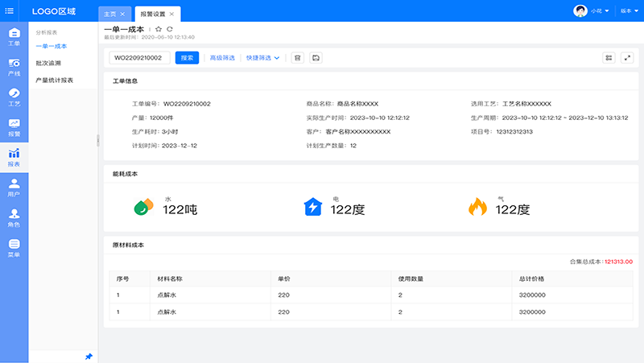Click the 工单信息 section heading
This screenshot has width=644, height=363.
pyautogui.click(x=126, y=81)
